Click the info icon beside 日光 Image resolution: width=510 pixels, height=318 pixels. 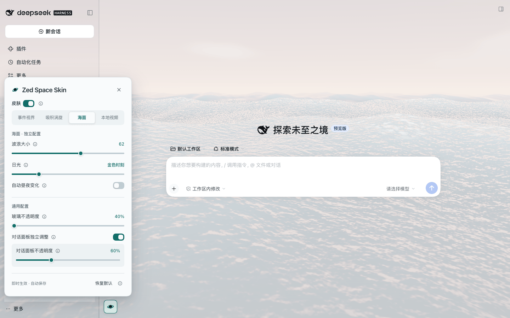[x=26, y=165]
